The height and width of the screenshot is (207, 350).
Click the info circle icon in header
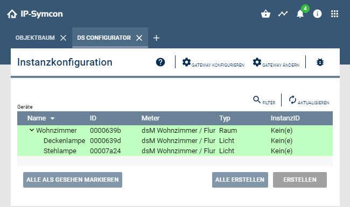tap(317, 14)
